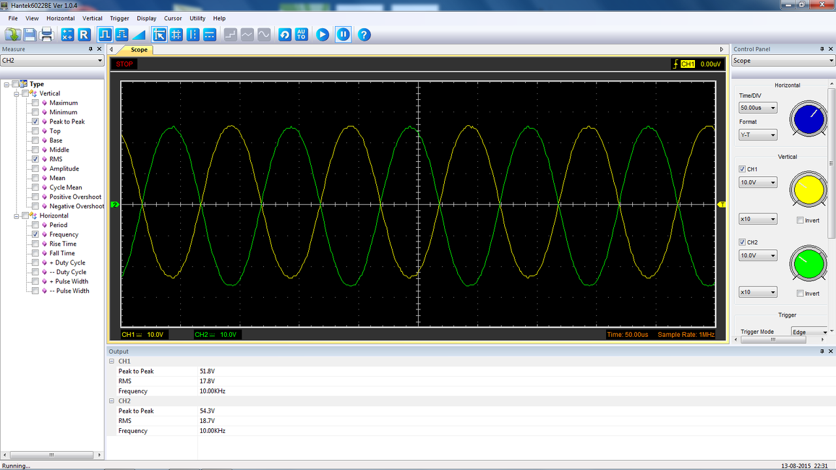836x470 pixels.
Task: Toggle the CH1 channel checkbox
Action: pos(742,169)
